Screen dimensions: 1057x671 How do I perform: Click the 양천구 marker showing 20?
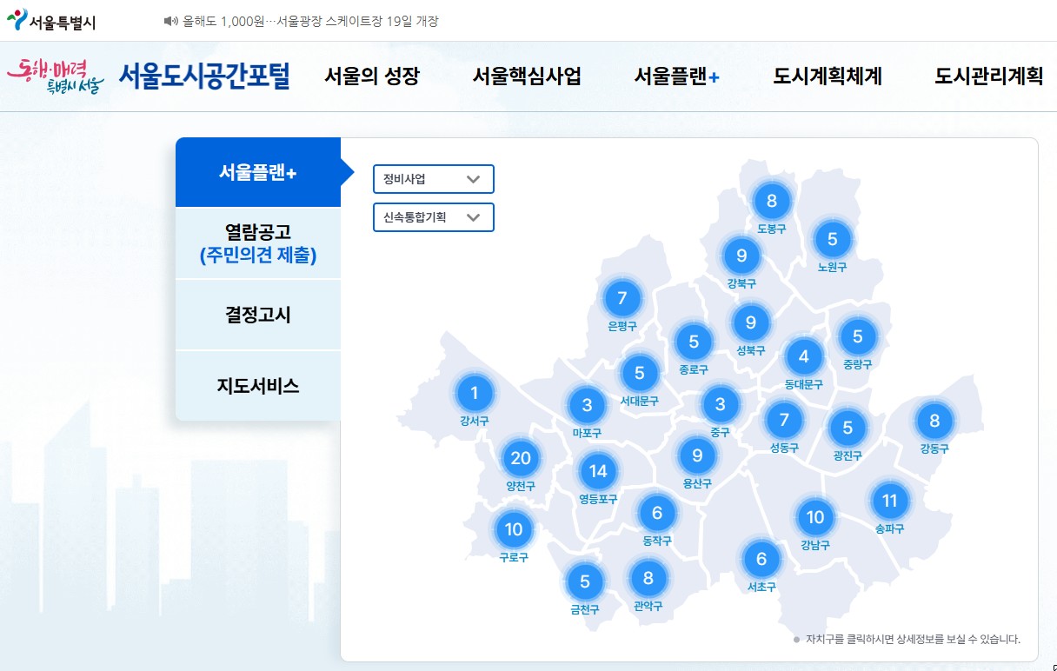tap(521, 459)
